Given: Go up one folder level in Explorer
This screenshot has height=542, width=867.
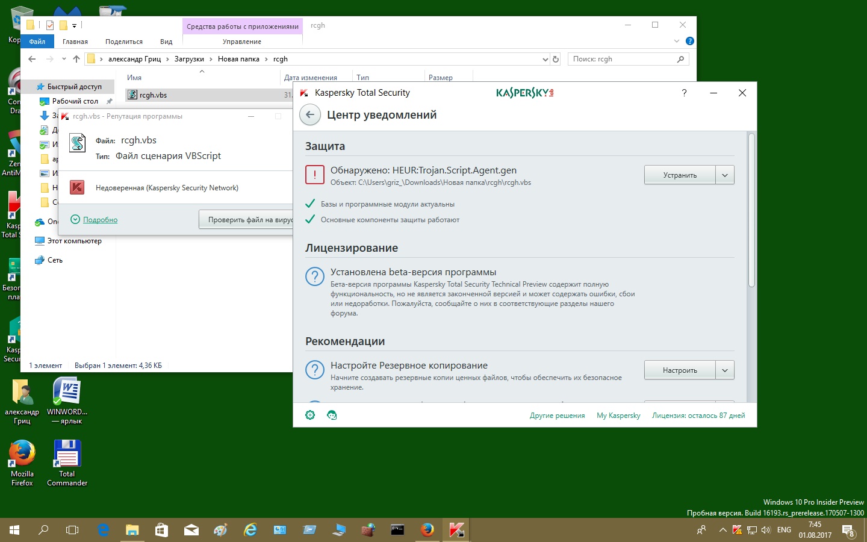Looking at the screenshot, I should 76,59.
